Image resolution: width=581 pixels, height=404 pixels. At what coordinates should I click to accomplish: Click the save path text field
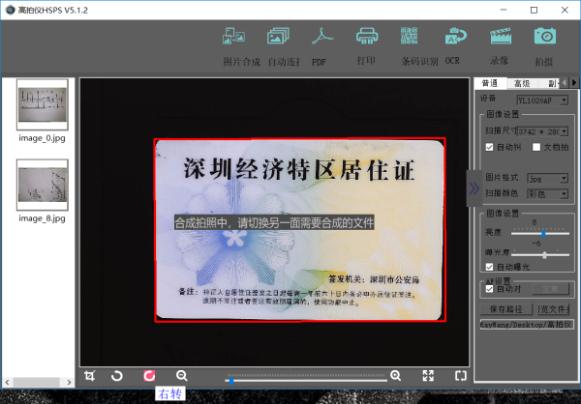527,325
